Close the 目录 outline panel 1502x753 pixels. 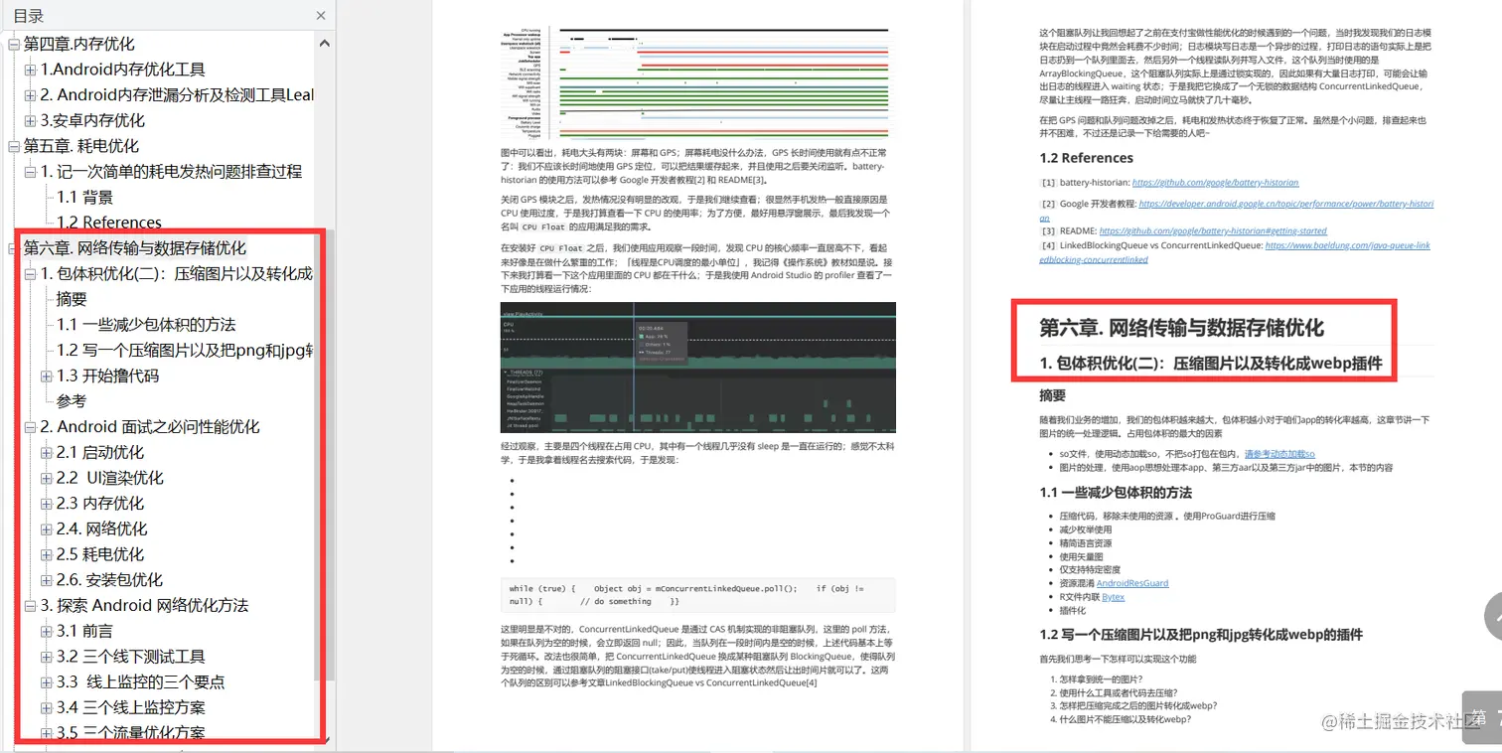point(320,16)
